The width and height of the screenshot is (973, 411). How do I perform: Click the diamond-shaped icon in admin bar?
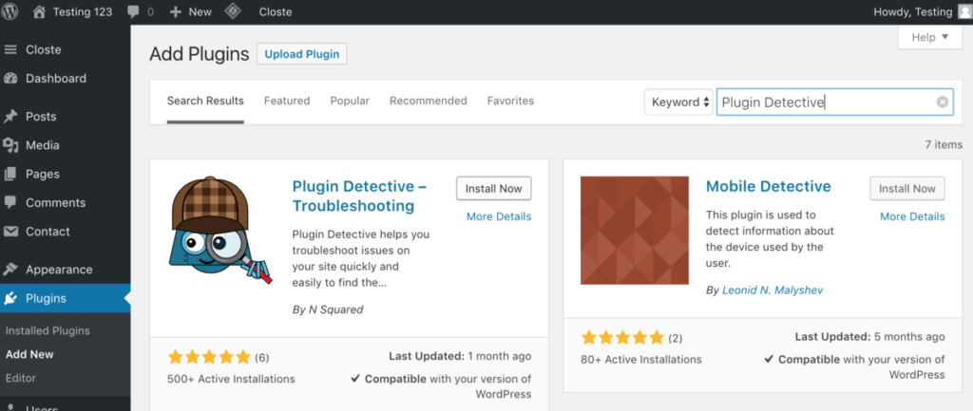pos(233,11)
